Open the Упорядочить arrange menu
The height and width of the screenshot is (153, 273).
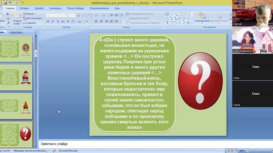pyautogui.click(x=202, y=18)
